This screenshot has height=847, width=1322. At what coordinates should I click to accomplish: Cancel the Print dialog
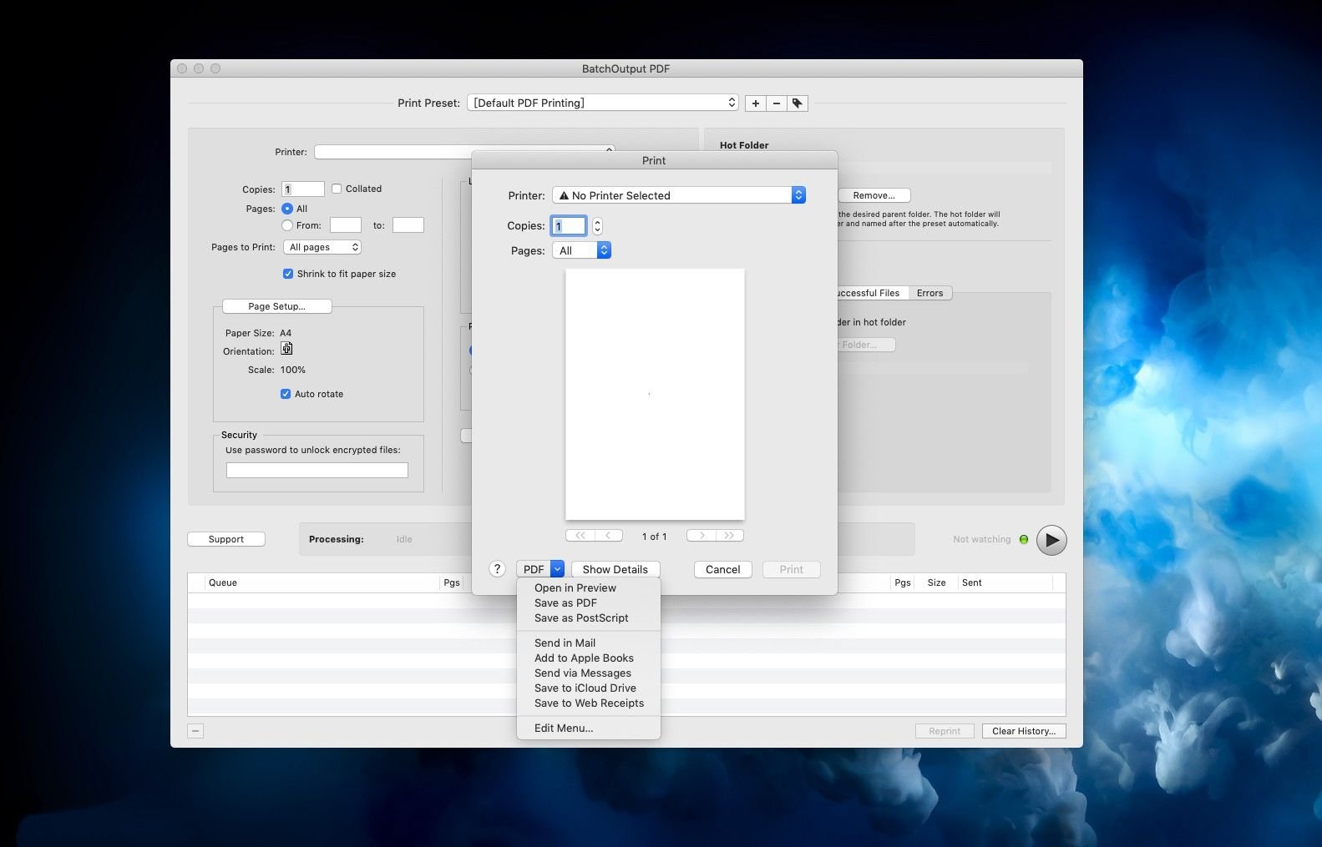pos(722,569)
